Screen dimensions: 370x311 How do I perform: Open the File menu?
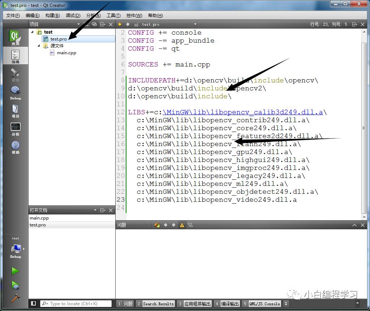click(x=13, y=15)
